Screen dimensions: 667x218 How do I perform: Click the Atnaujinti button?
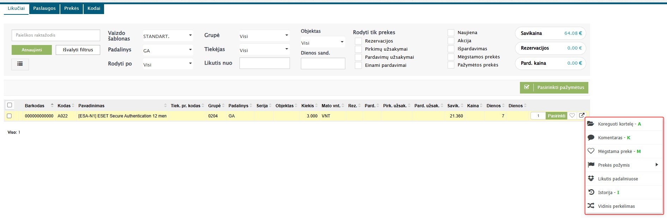pos(32,50)
